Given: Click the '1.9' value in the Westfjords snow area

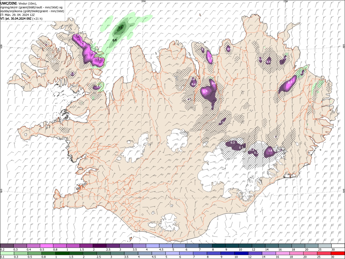Looking at the screenshot, I should [98, 59].
